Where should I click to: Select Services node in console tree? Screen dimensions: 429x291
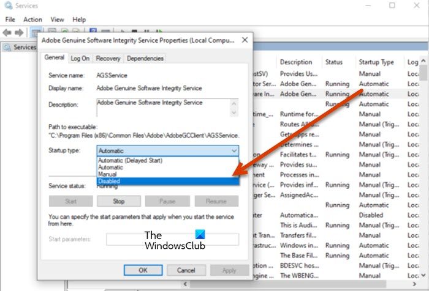point(20,47)
